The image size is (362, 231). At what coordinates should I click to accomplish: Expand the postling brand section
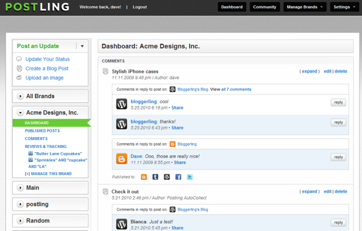click(x=21, y=204)
